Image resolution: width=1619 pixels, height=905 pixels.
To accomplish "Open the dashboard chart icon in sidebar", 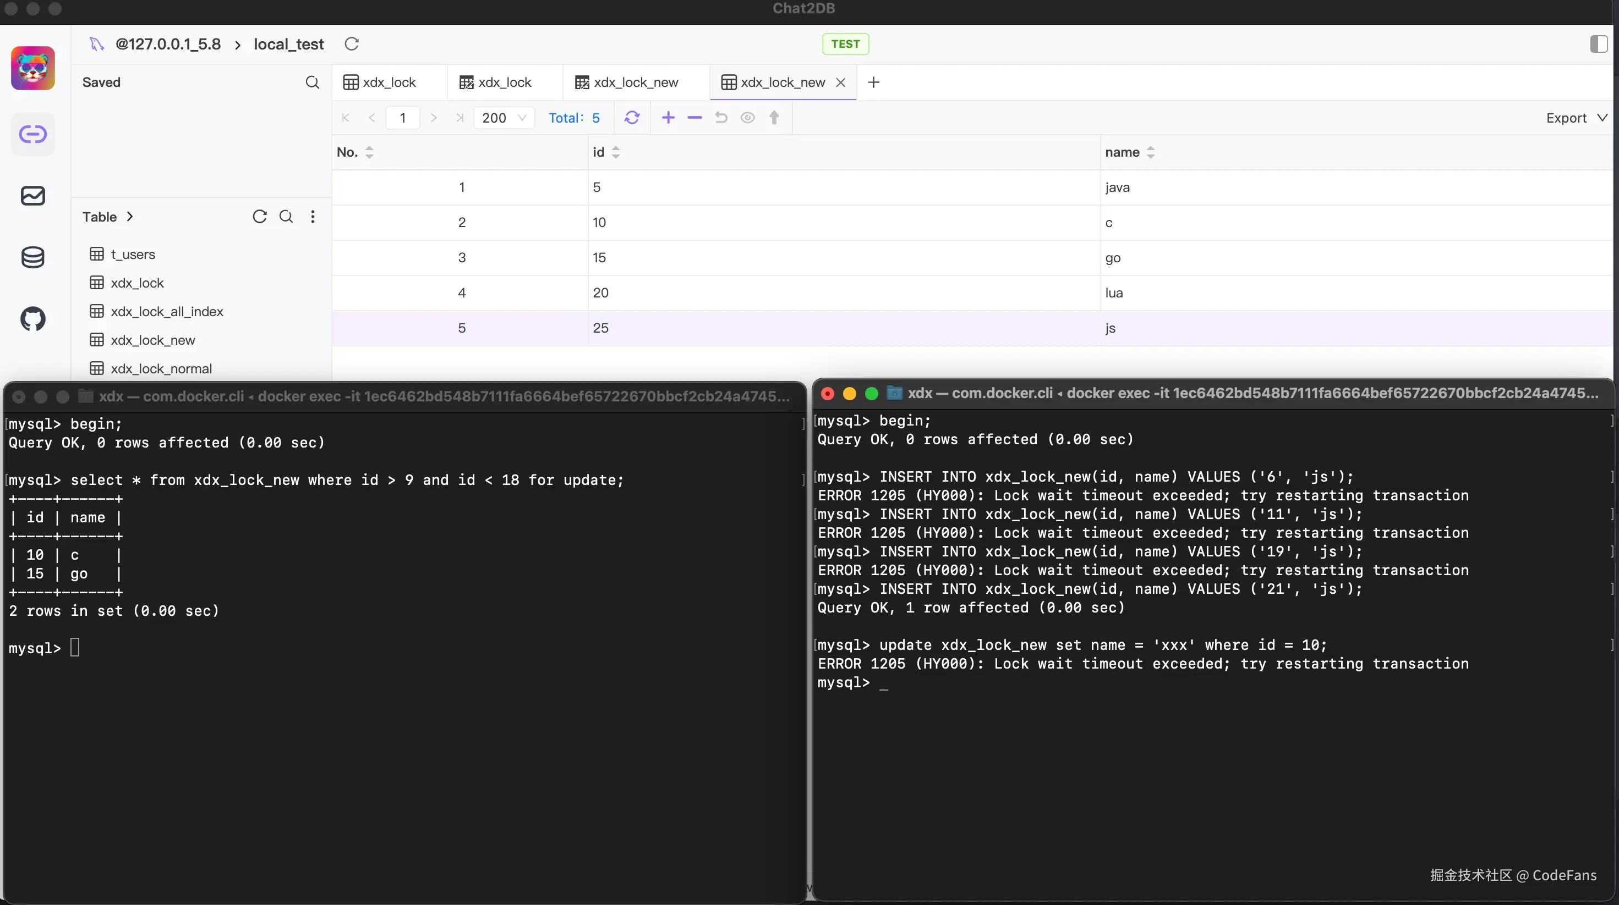I will [x=32, y=196].
